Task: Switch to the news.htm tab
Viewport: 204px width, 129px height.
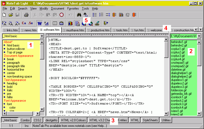Action: (29, 30)
